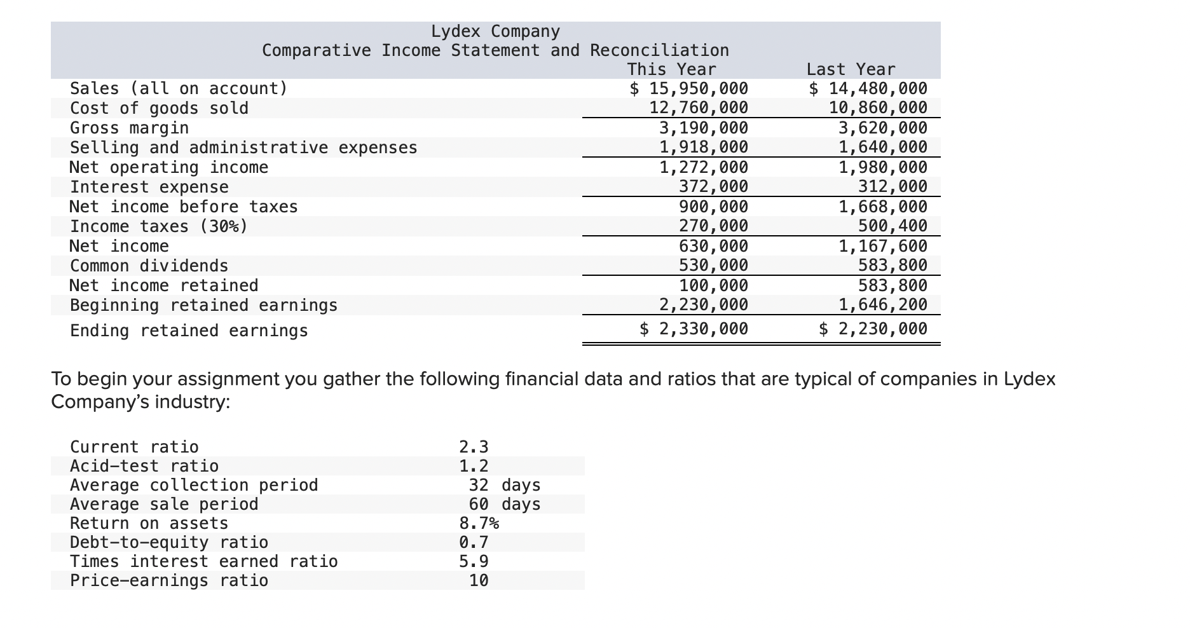
Task: Click the current ratio value 2.3
Action: [474, 447]
